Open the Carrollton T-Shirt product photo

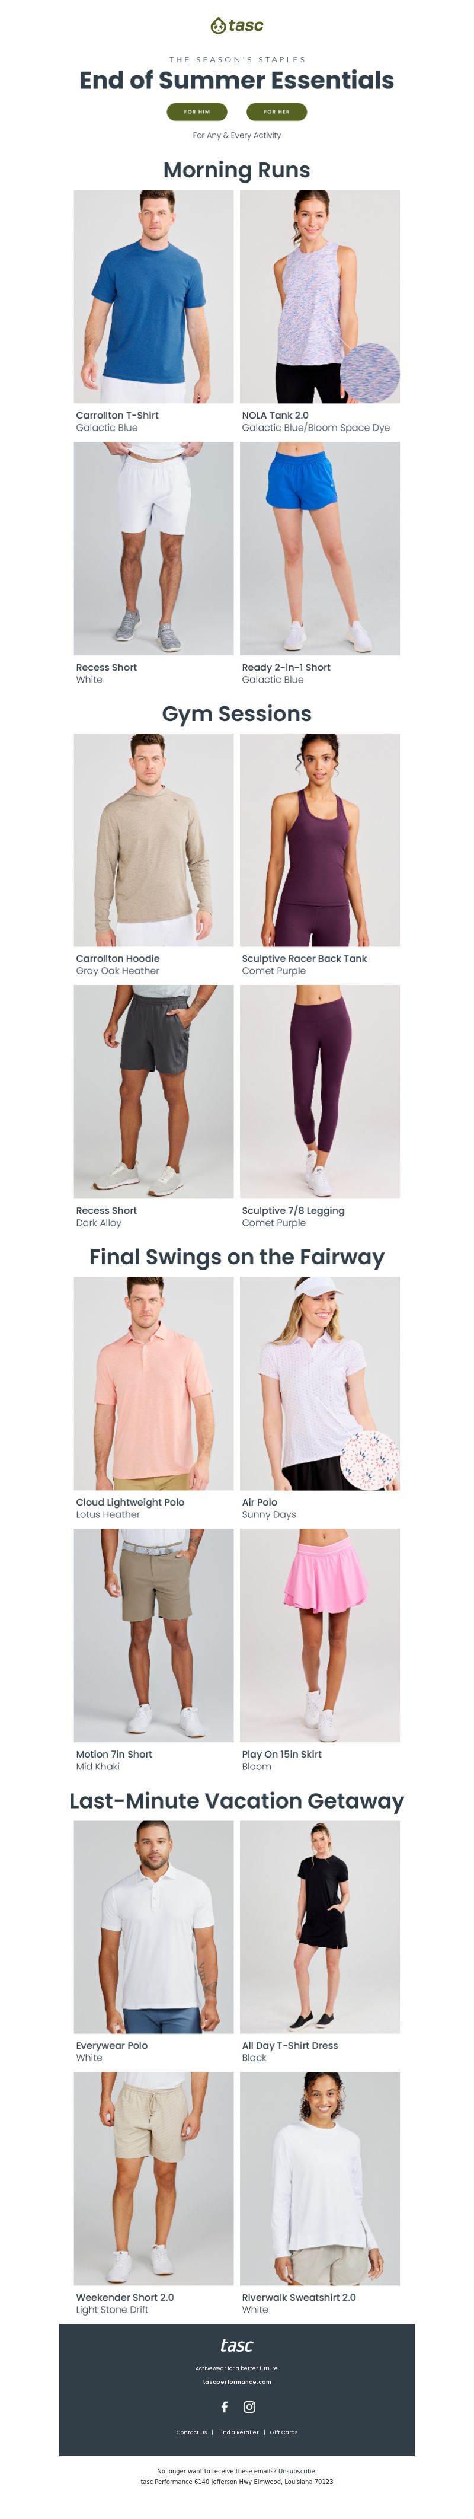click(153, 296)
